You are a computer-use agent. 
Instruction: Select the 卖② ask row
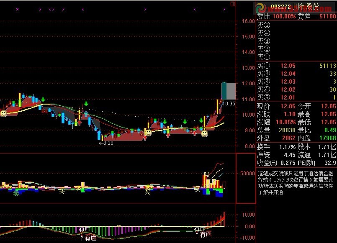pos(296,49)
